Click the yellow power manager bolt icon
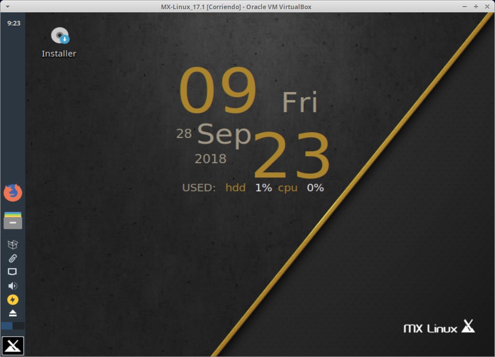495x357 pixels. tap(13, 299)
